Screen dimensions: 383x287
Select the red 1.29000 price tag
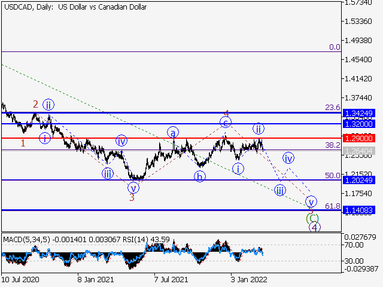359,138
